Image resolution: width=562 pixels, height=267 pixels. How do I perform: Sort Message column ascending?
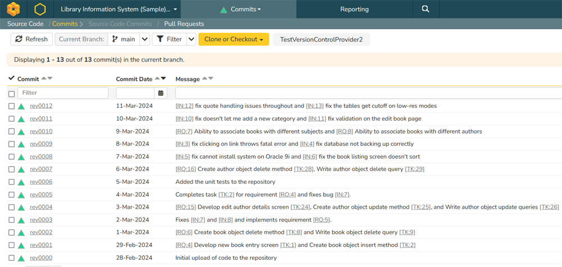pos(204,79)
